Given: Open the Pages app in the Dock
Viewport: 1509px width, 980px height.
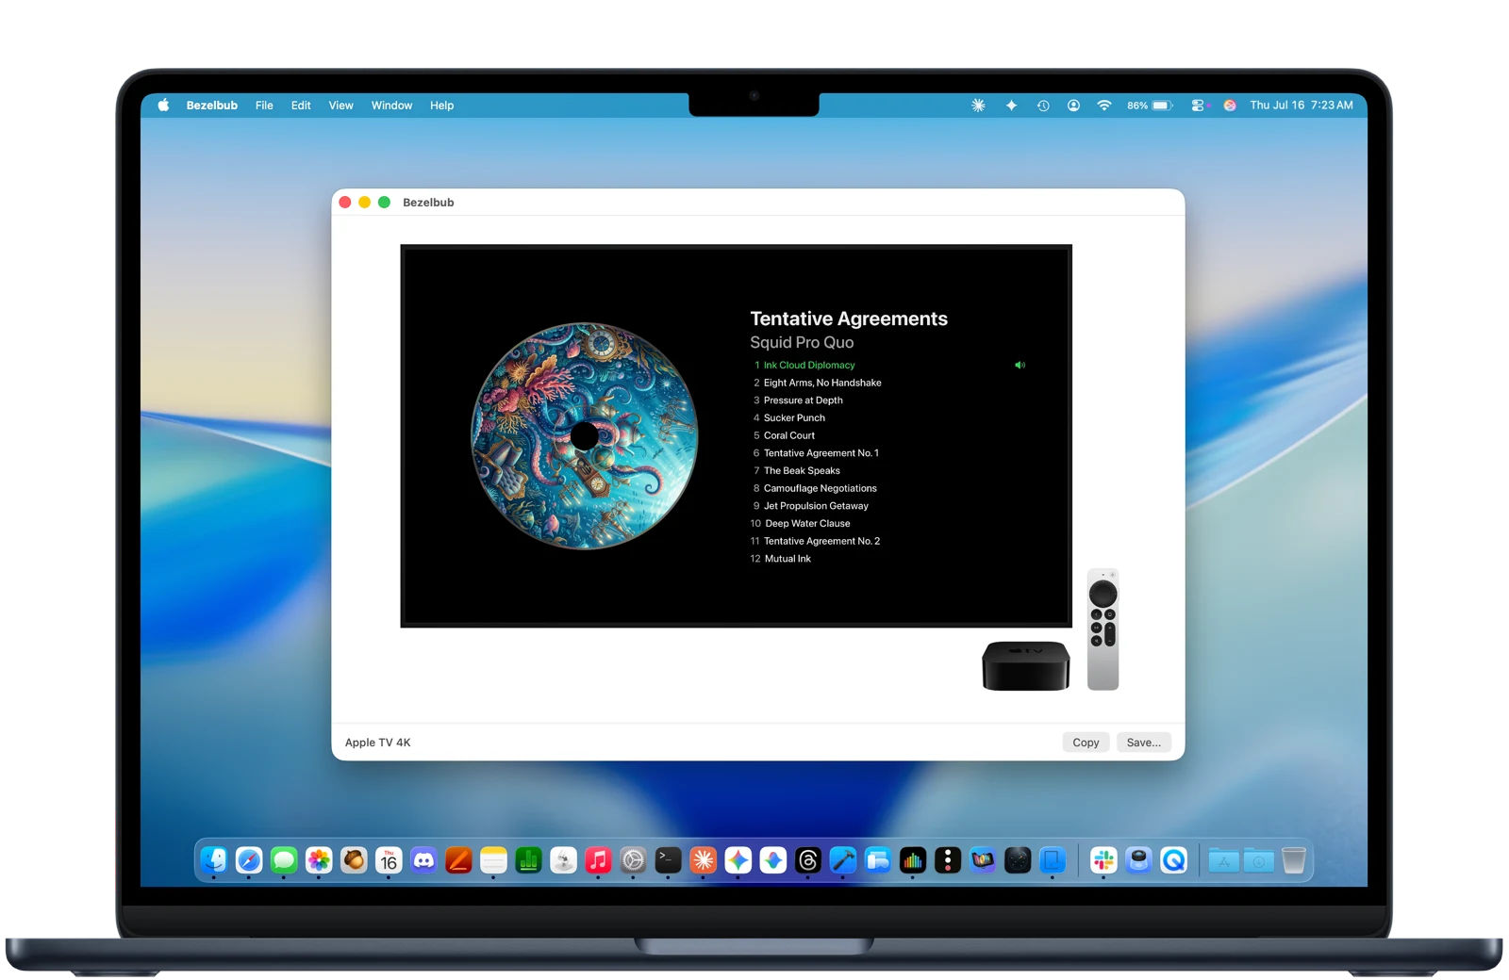Looking at the screenshot, I should pos(458,859).
